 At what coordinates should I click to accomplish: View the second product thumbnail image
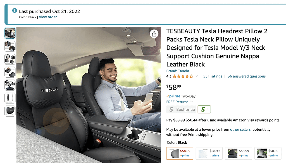tap(10, 46)
